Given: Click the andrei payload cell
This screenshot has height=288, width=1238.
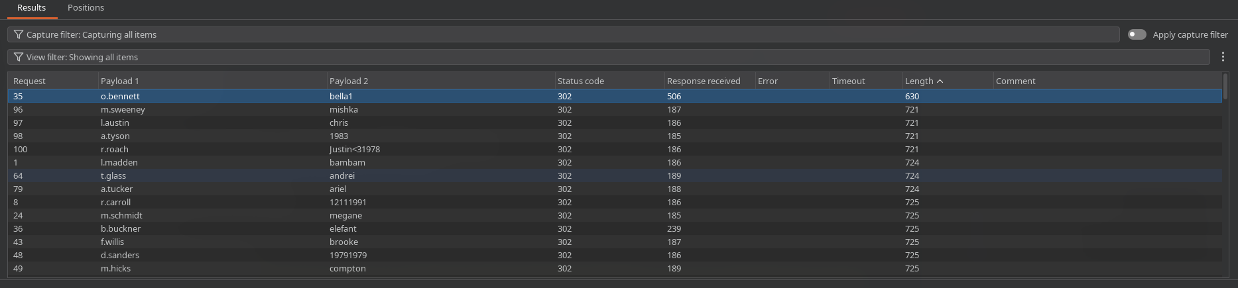Looking at the screenshot, I should pos(441,175).
